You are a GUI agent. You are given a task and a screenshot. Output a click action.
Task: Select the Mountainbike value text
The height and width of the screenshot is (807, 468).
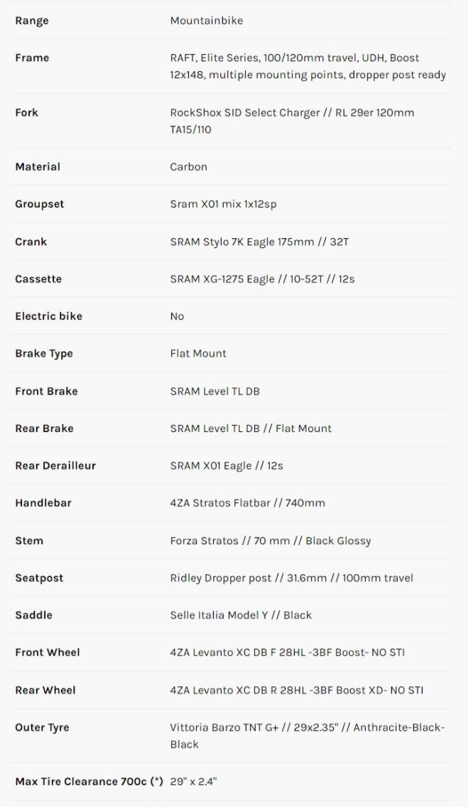click(x=206, y=21)
